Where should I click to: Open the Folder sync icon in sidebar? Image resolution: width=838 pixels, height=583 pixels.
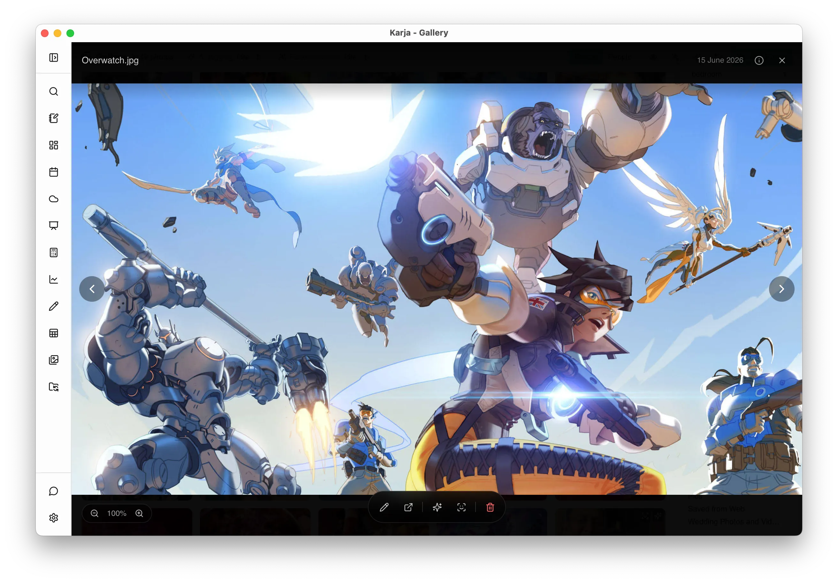tap(54, 387)
